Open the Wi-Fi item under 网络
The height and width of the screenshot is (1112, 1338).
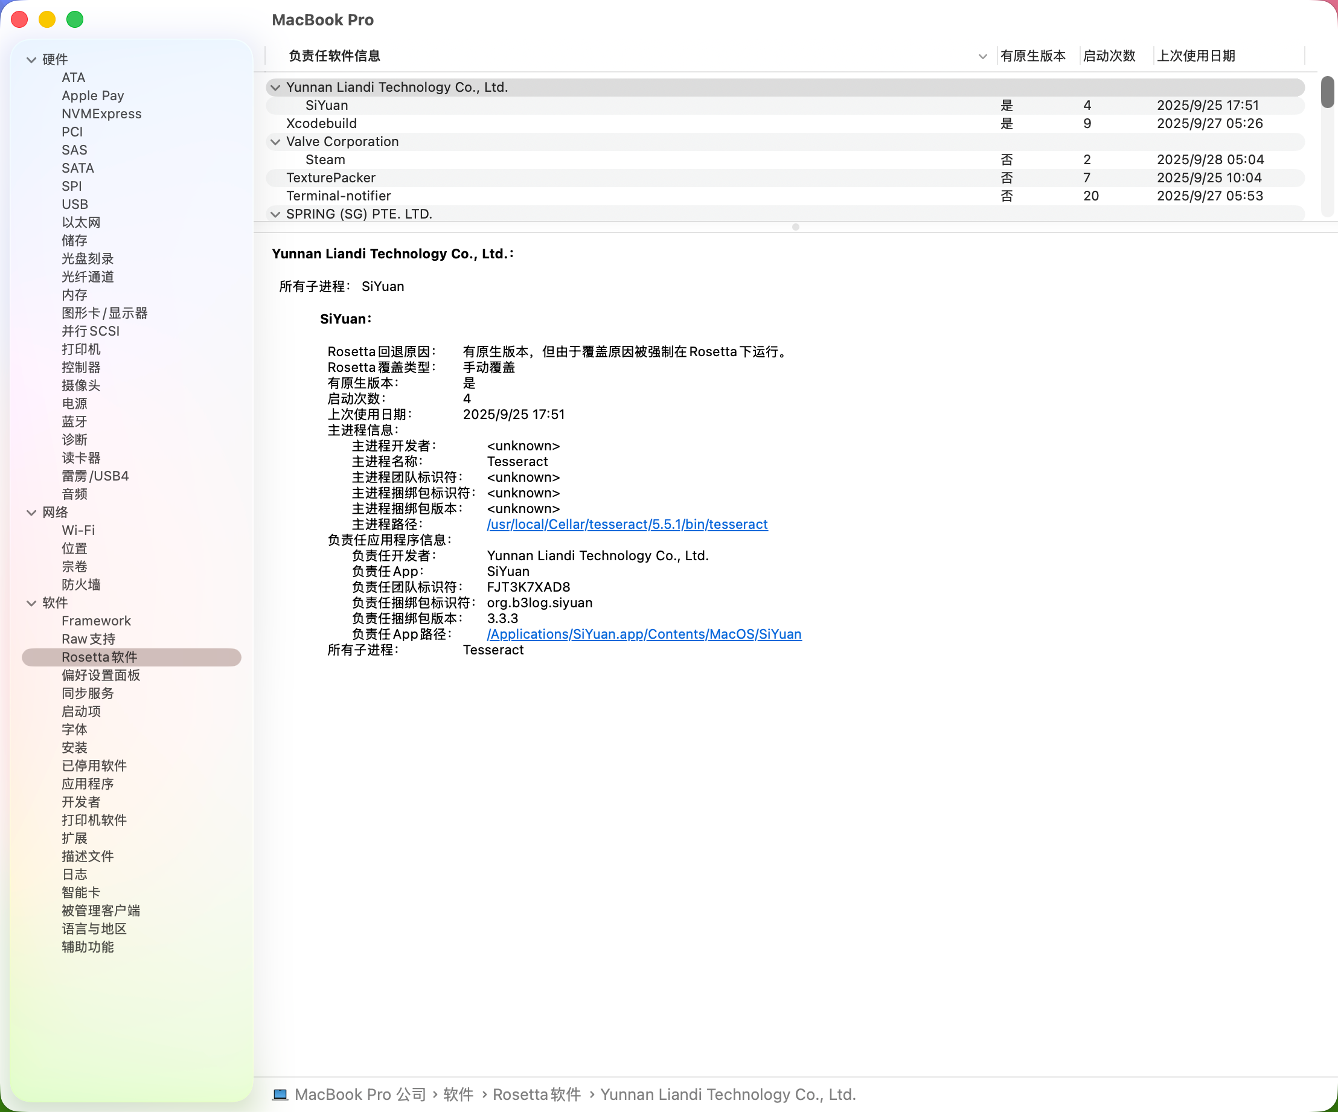pos(78,531)
